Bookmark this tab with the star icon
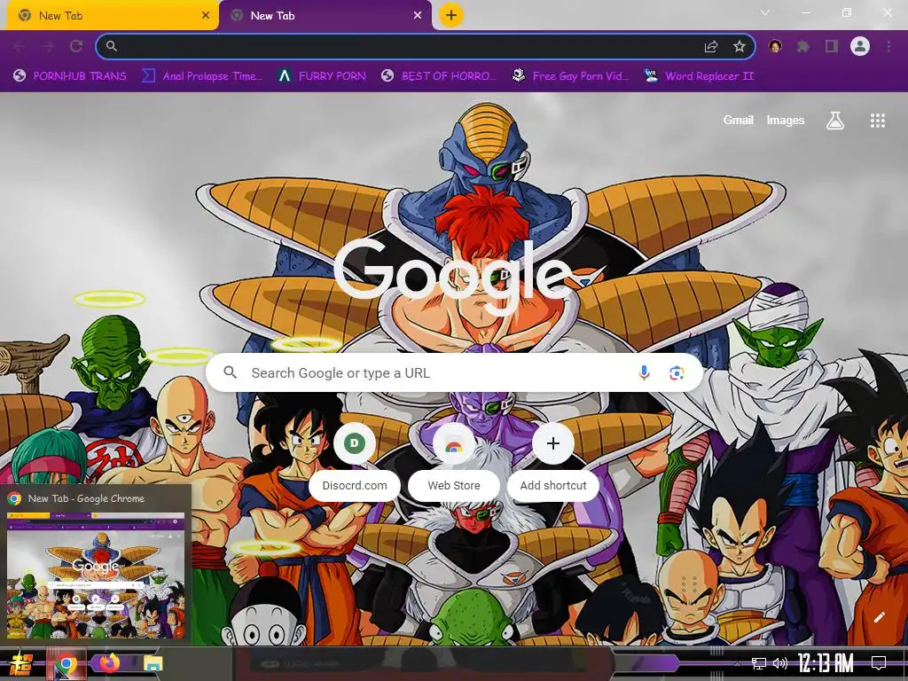Screen dimensions: 908x681 pos(740,46)
